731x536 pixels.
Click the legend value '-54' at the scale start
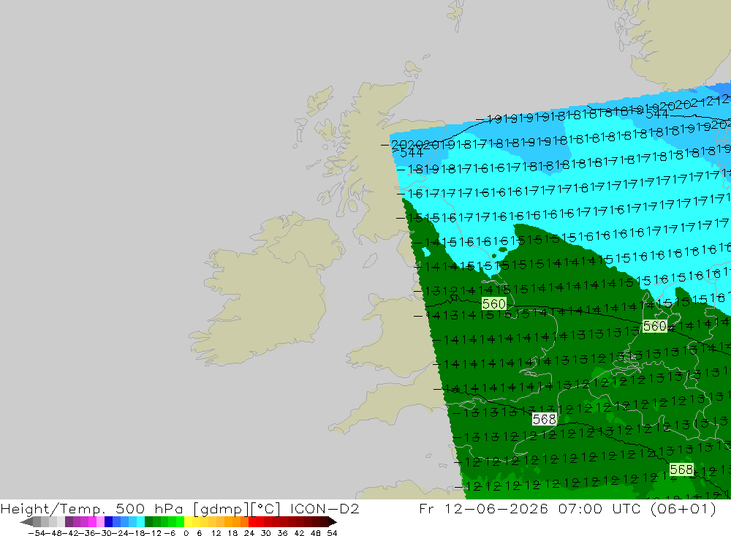tap(37, 533)
